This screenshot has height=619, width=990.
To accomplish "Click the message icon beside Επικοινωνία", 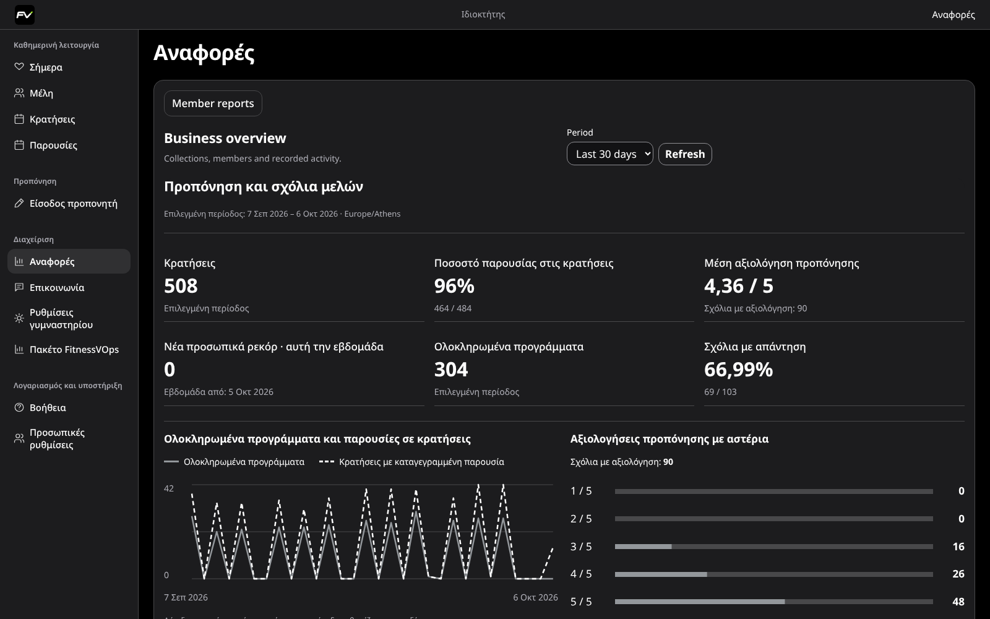I will pyautogui.click(x=19, y=287).
